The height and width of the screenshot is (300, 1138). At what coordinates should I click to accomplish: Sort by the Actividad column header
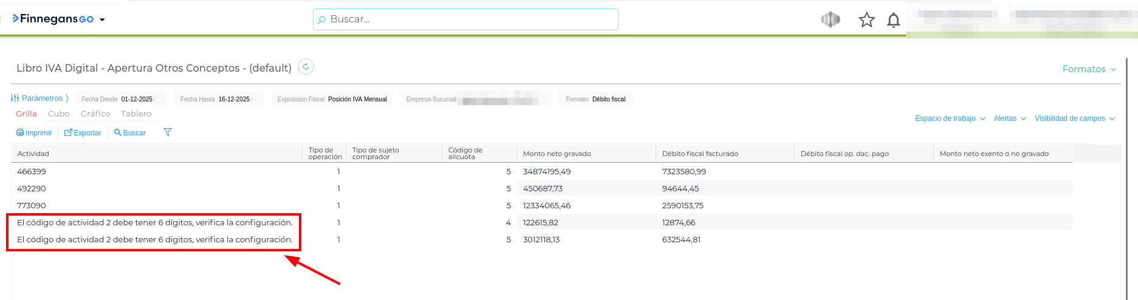click(x=33, y=154)
